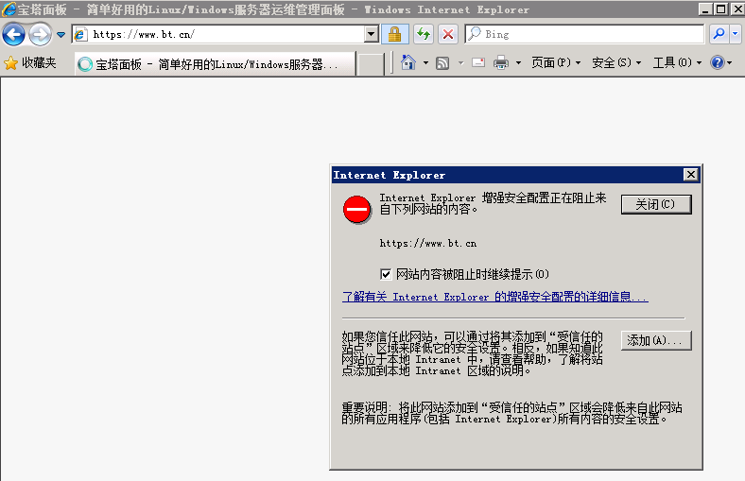Click the Bing search box

584,34
